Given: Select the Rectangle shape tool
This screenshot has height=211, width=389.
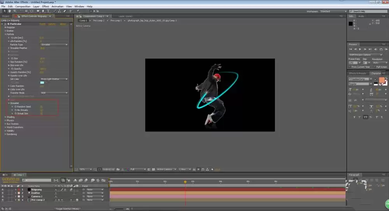Looking at the screenshot, I should pos(38,11).
